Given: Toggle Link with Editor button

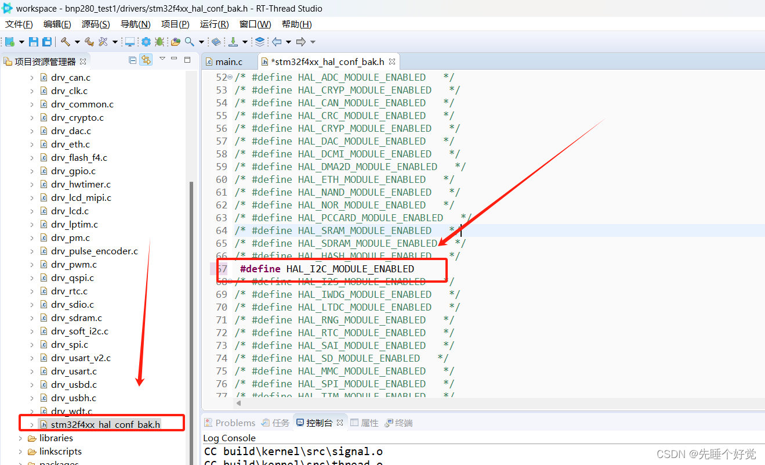Looking at the screenshot, I should pos(146,60).
